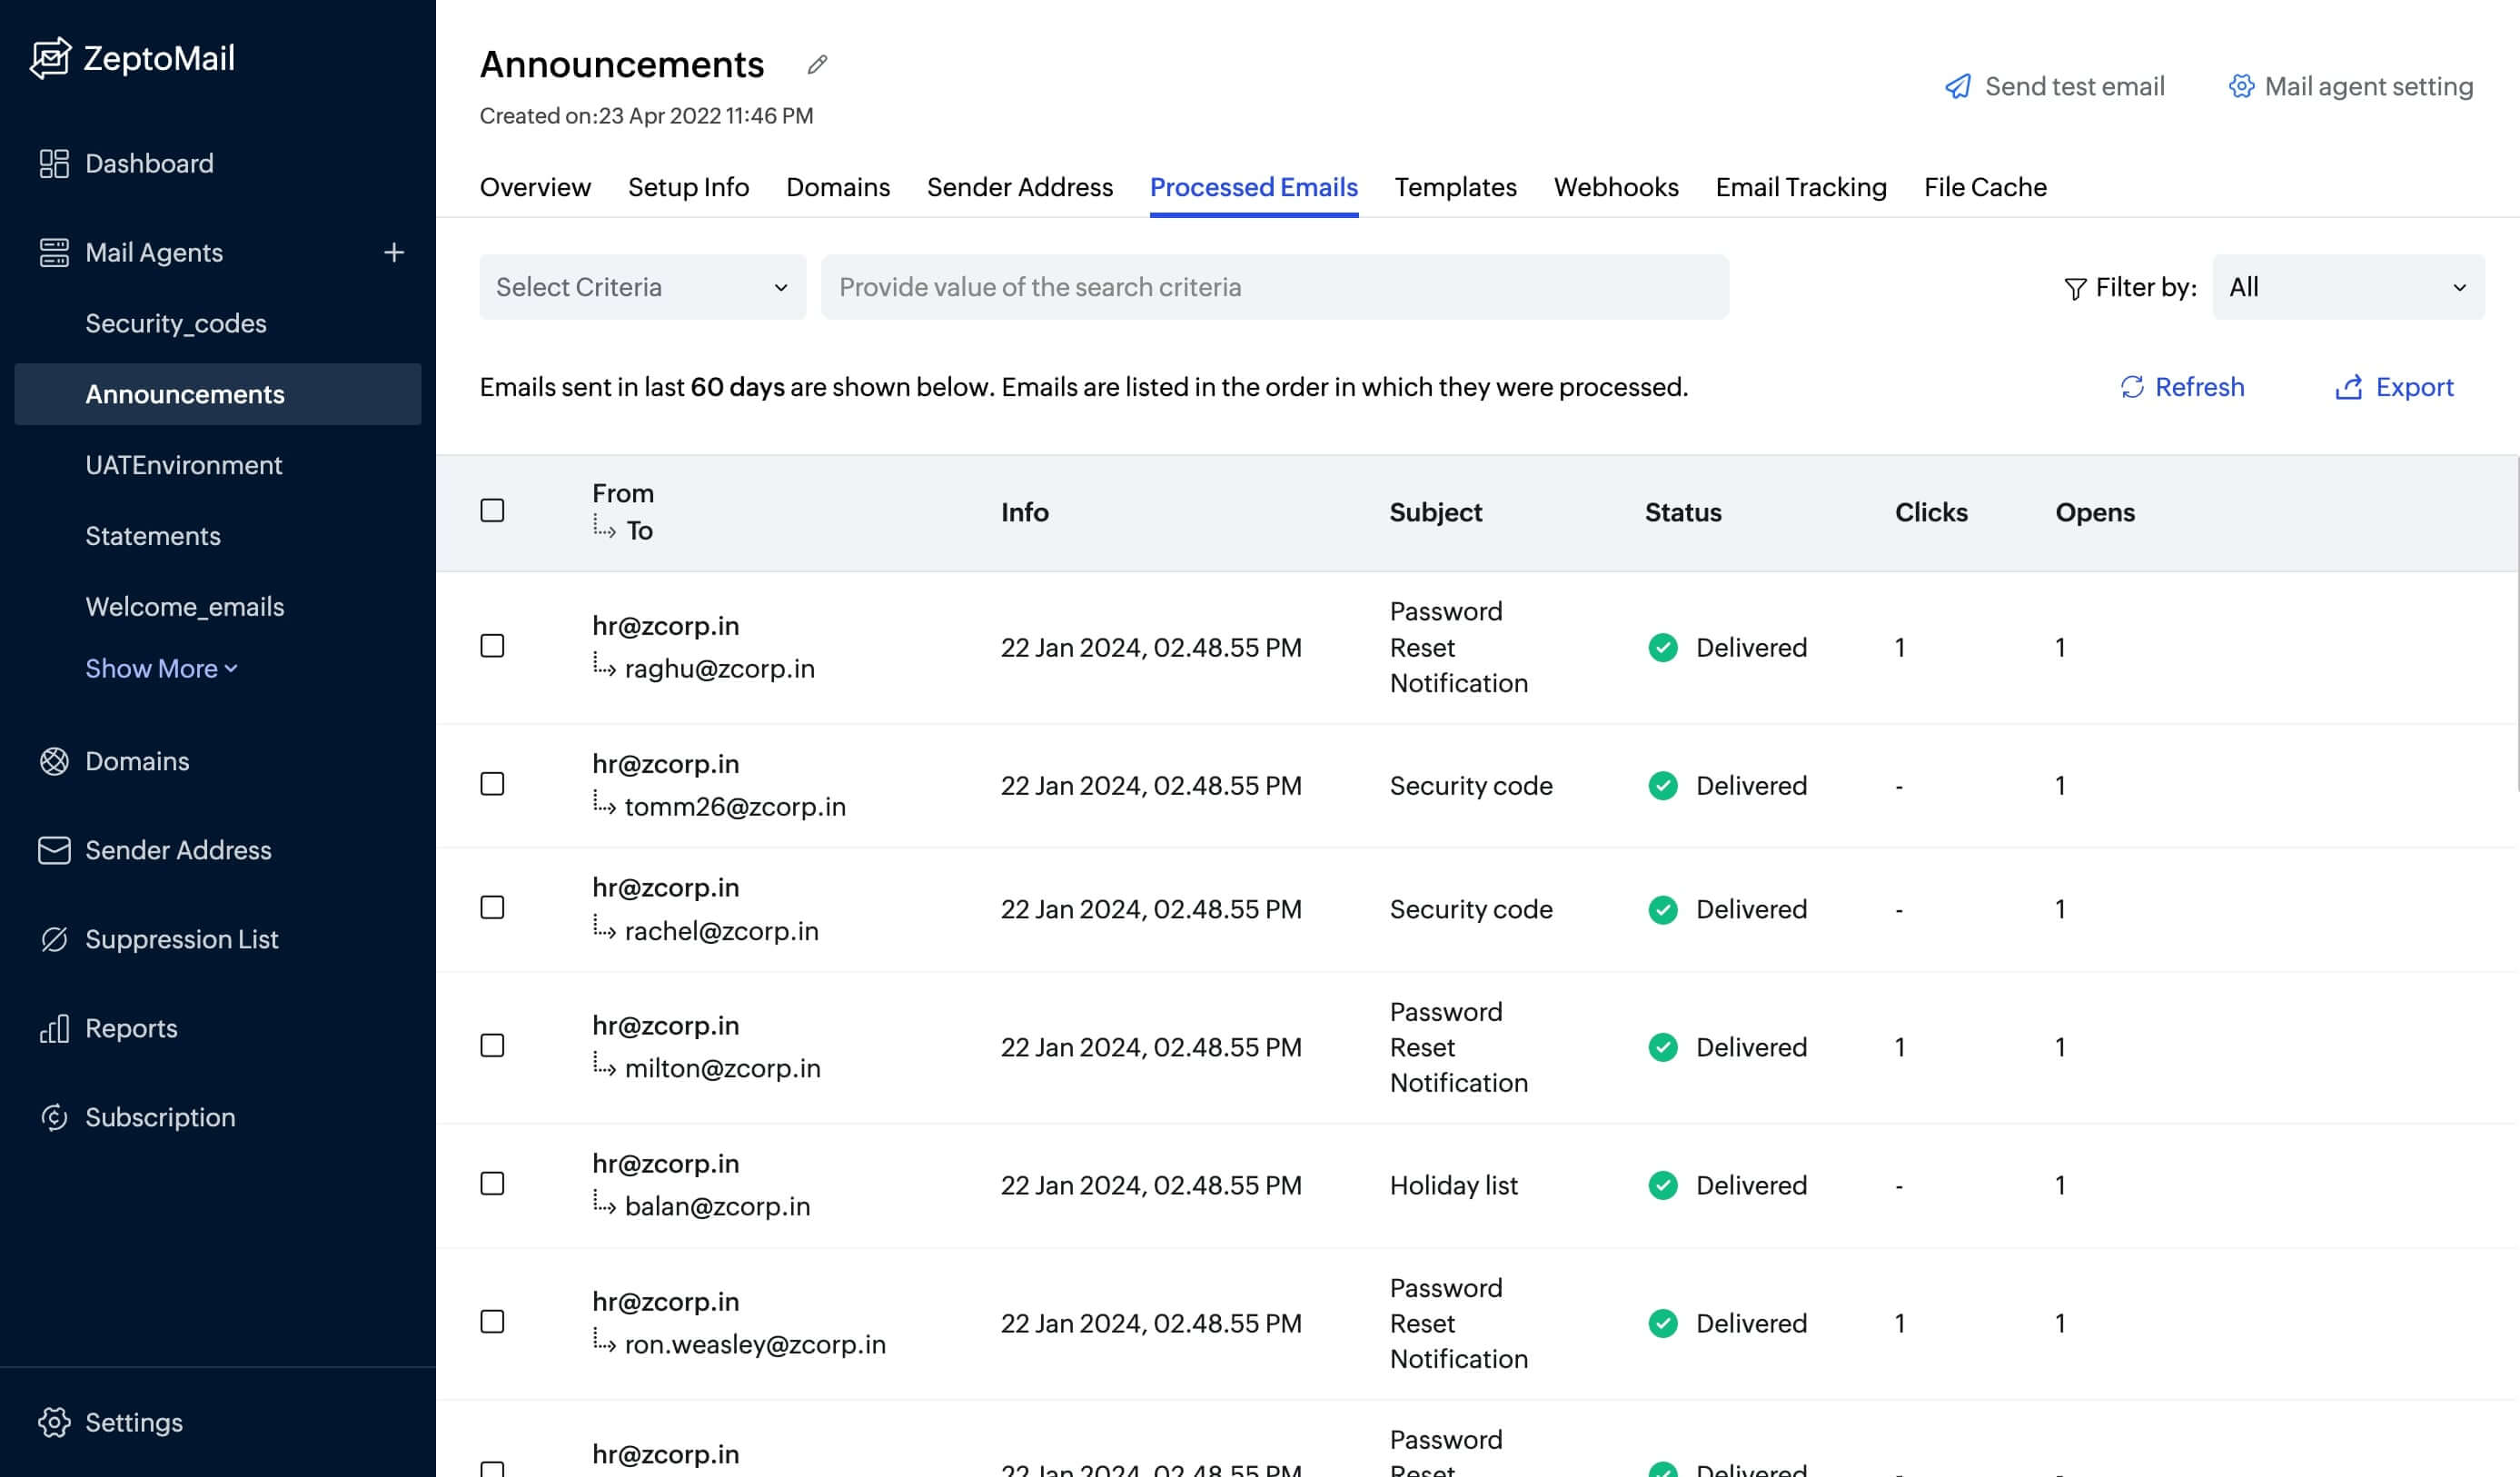Screen dimensions: 2520x1477
Task: Switch to the Setup Info tab
Action: tap(688, 187)
